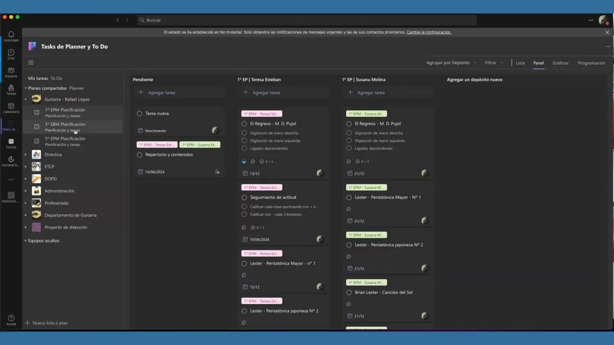This screenshot has height=345, width=614.
Task: Switch to Programación view tab
Action: point(591,63)
